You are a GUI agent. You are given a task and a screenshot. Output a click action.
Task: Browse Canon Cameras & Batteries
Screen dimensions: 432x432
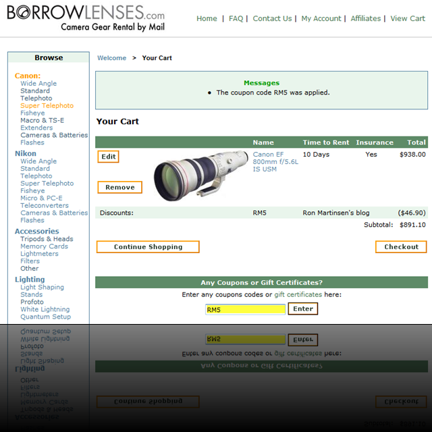tap(54, 135)
